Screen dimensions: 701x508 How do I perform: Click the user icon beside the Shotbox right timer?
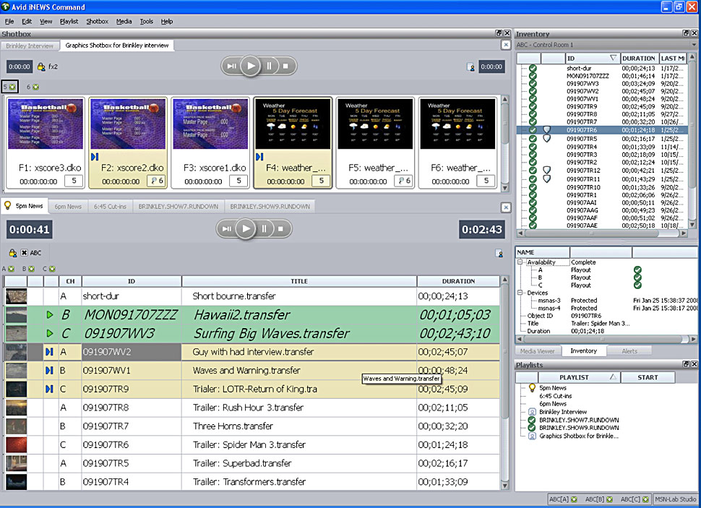(x=470, y=67)
